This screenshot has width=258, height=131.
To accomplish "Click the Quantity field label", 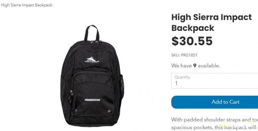I will click(x=182, y=77).
